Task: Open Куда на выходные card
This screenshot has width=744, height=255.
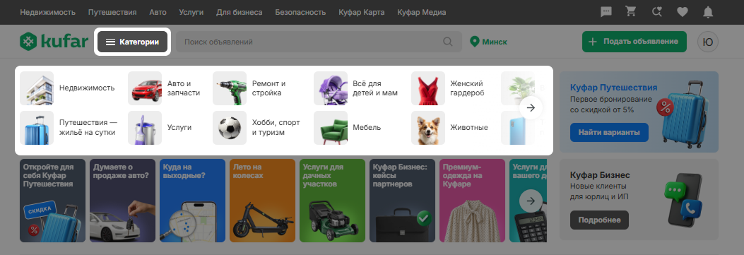Action: click(x=193, y=201)
